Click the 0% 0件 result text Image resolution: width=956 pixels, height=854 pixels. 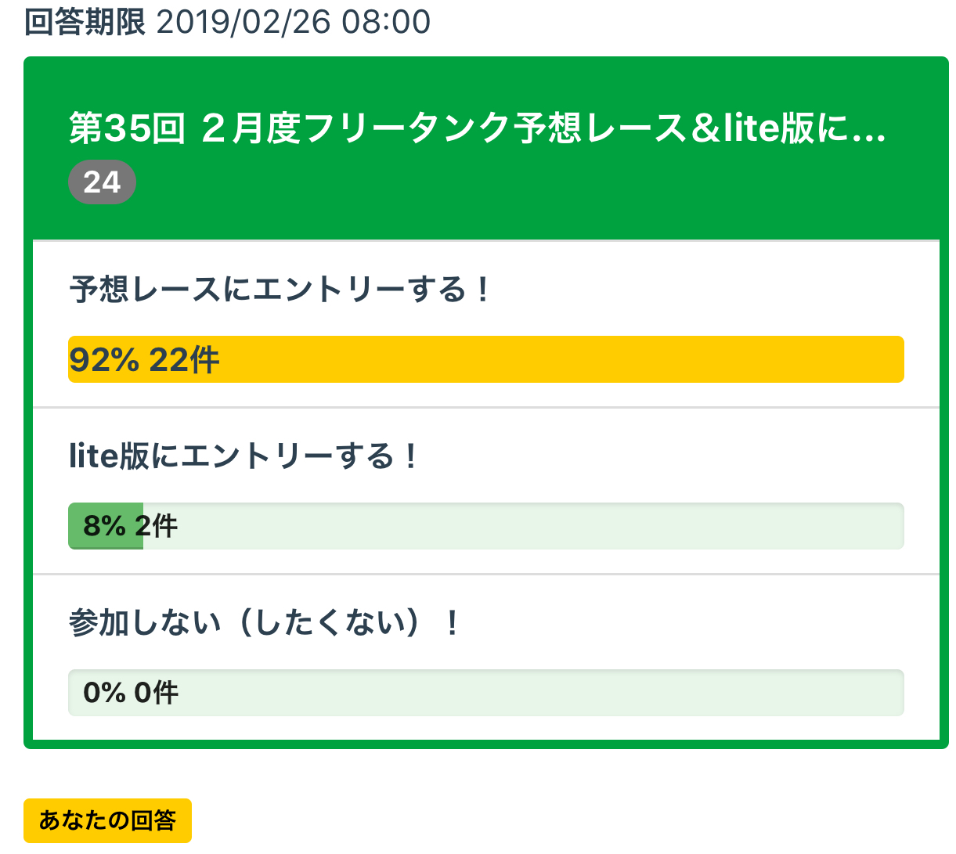point(131,693)
